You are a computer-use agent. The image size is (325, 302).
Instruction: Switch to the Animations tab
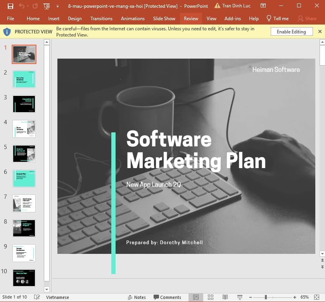coord(133,18)
